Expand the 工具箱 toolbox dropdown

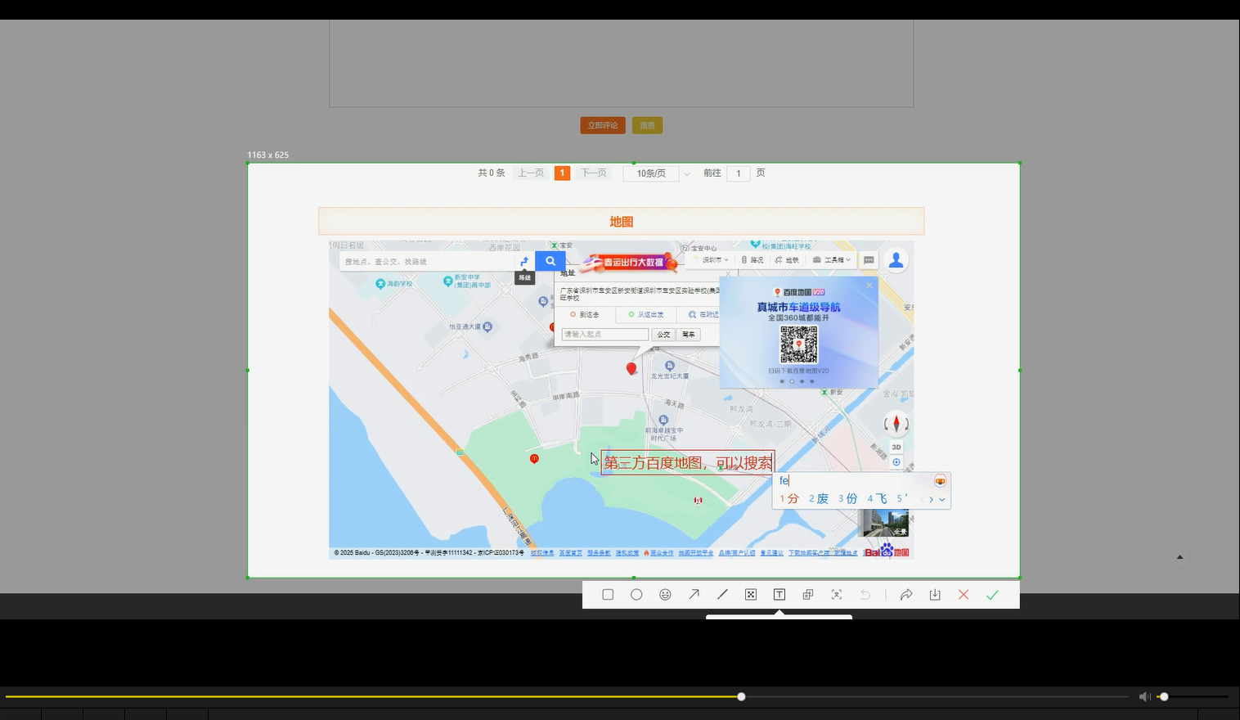[831, 260]
